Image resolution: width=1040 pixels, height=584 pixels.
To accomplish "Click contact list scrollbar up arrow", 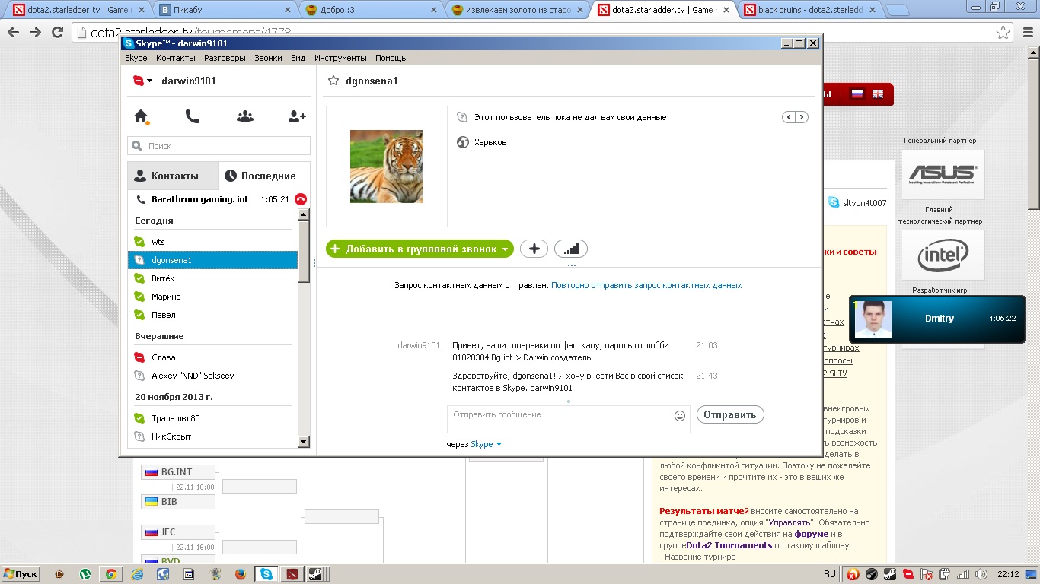I will [304, 215].
